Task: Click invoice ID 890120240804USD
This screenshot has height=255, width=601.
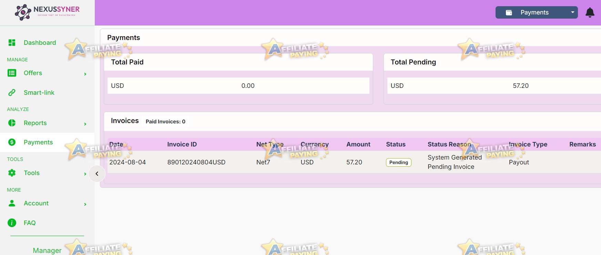Action: [196, 162]
